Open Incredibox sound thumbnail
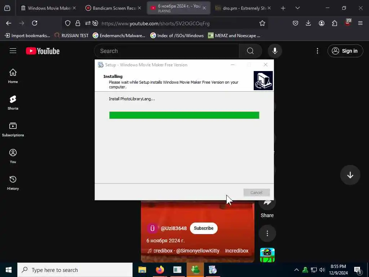Screen dimensions: 369x277 click(x=267, y=255)
